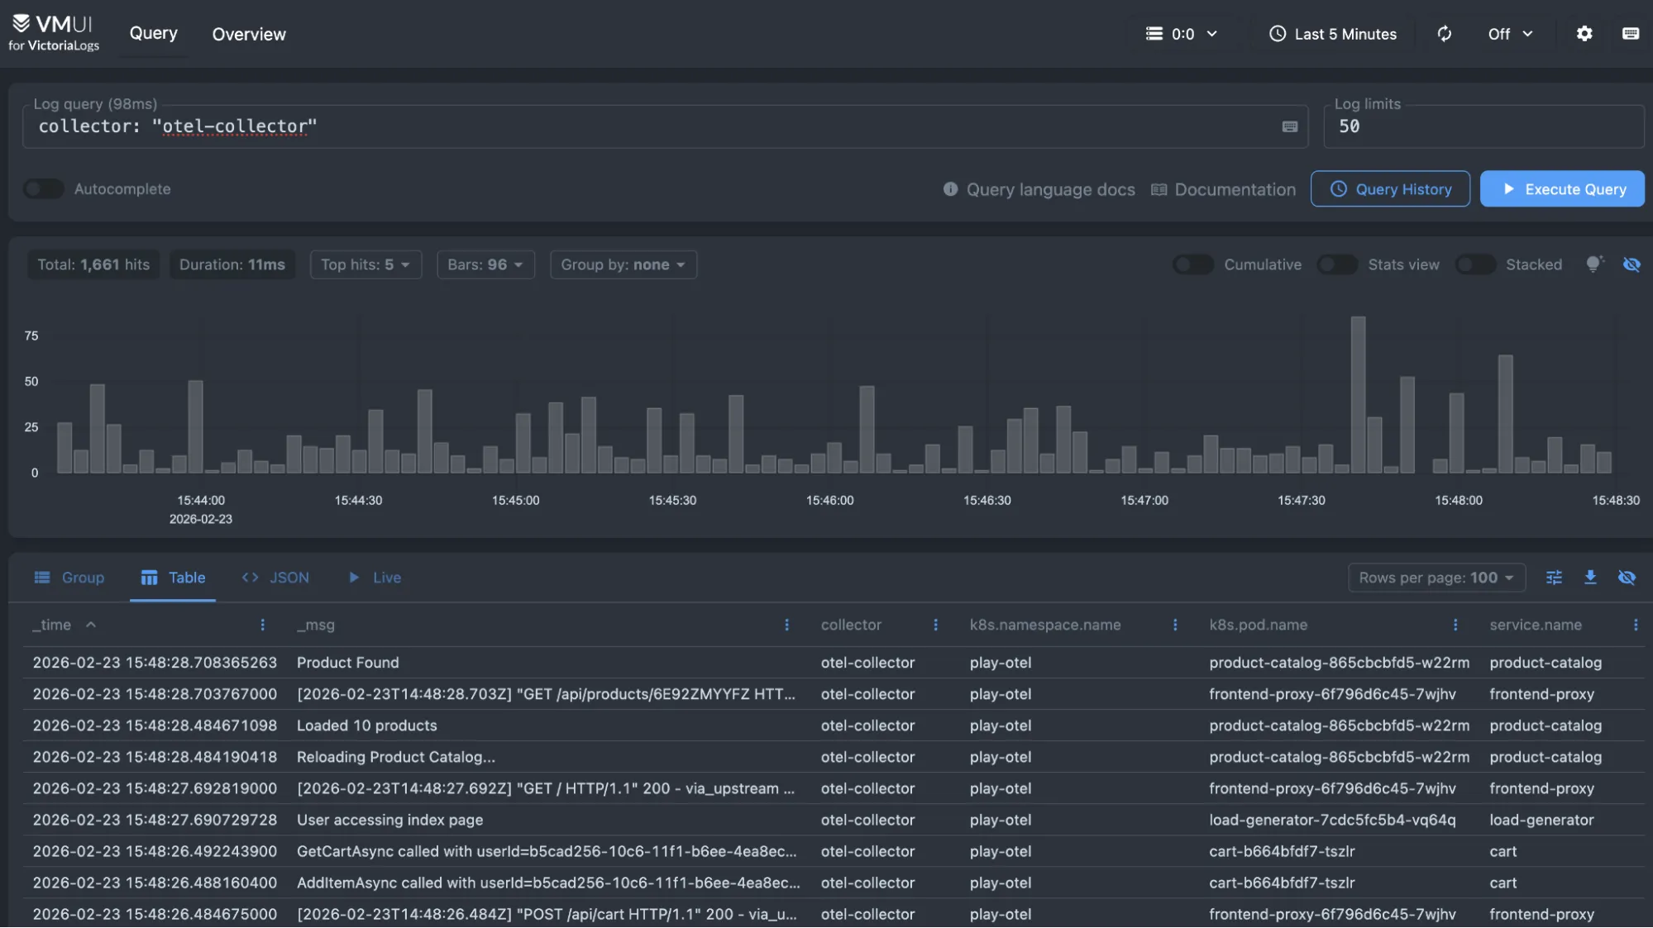Expand the Top hits dropdown
The image size is (1653, 928).
[x=365, y=264]
